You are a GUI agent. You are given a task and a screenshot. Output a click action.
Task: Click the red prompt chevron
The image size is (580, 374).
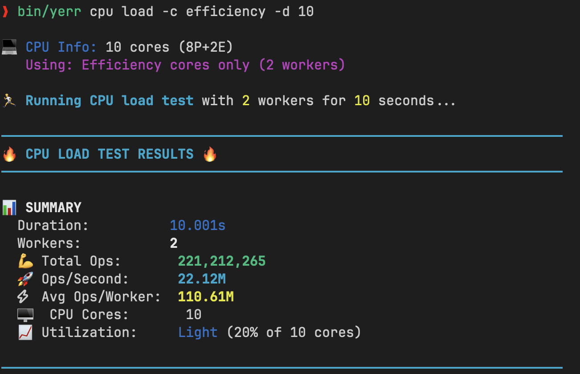coord(5,12)
